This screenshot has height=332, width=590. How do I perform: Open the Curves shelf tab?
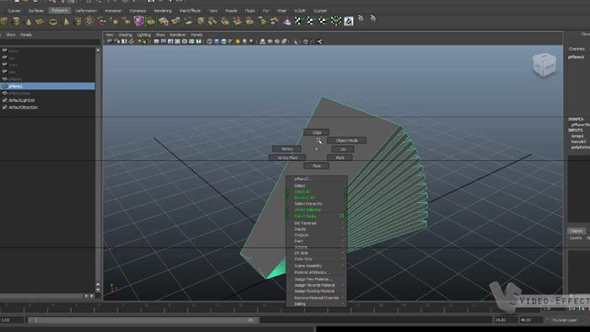[x=14, y=10]
